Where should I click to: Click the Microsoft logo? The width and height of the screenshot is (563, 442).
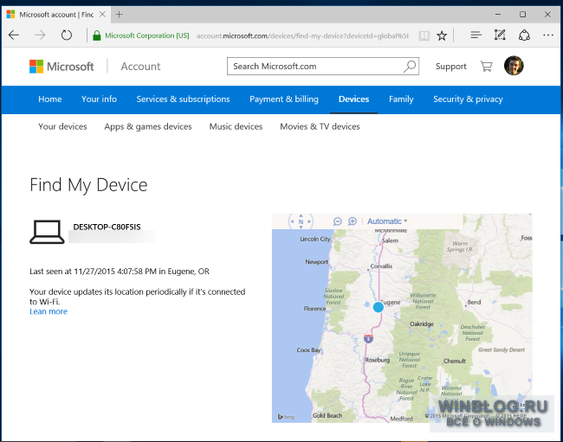[x=61, y=67]
